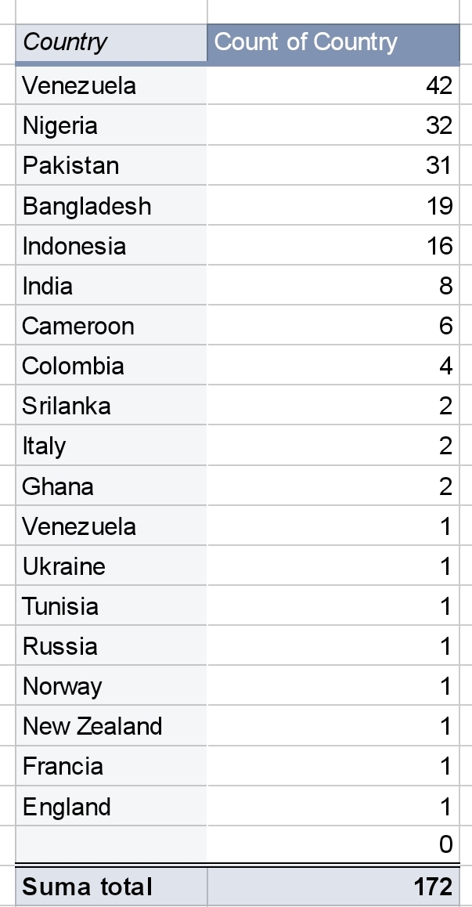Click the New Zealand cell

[x=111, y=726]
